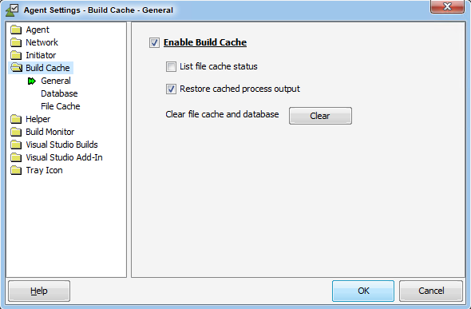Click the Initiator folder icon
Image resolution: width=471 pixels, height=309 pixels.
(16, 55)
